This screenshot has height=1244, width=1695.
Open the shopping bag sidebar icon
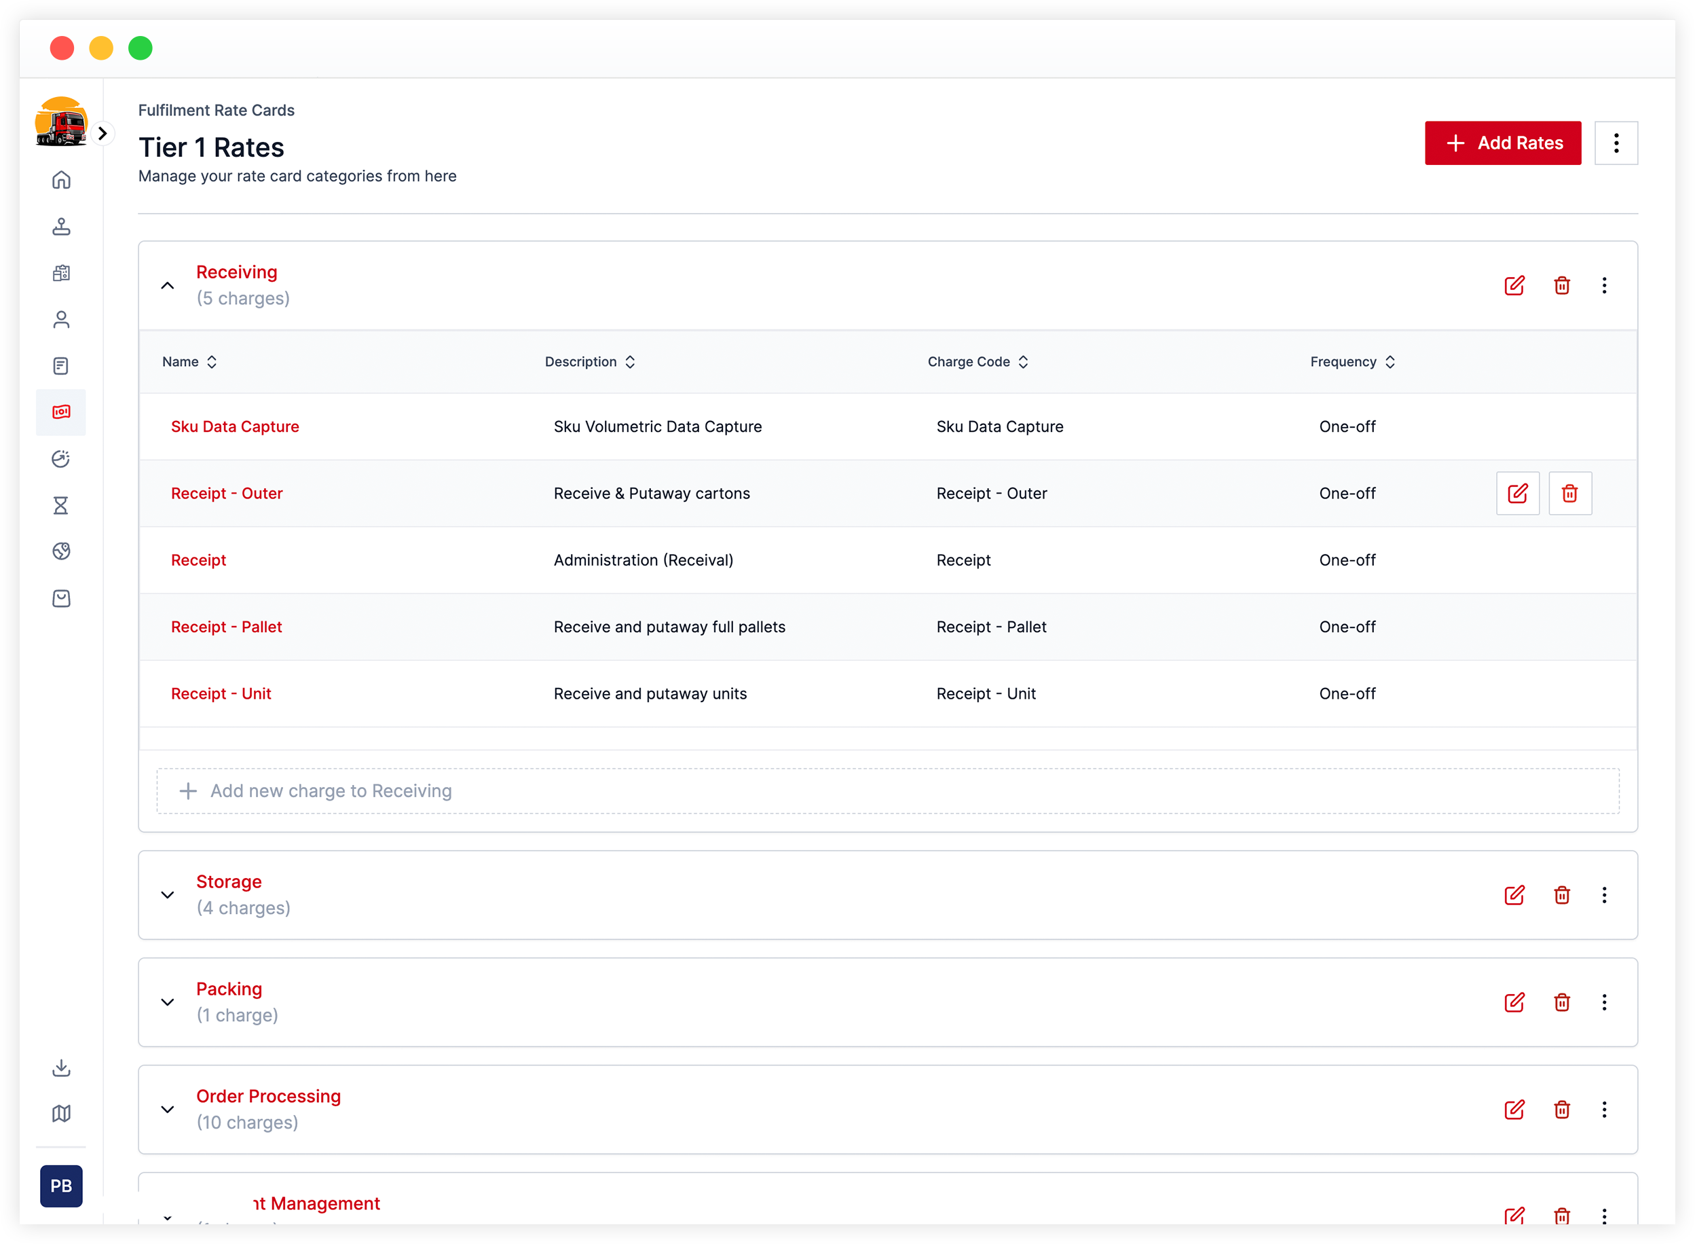coord(61,599)
